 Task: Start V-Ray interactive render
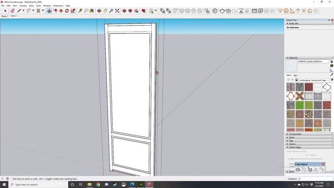[228, 10]
